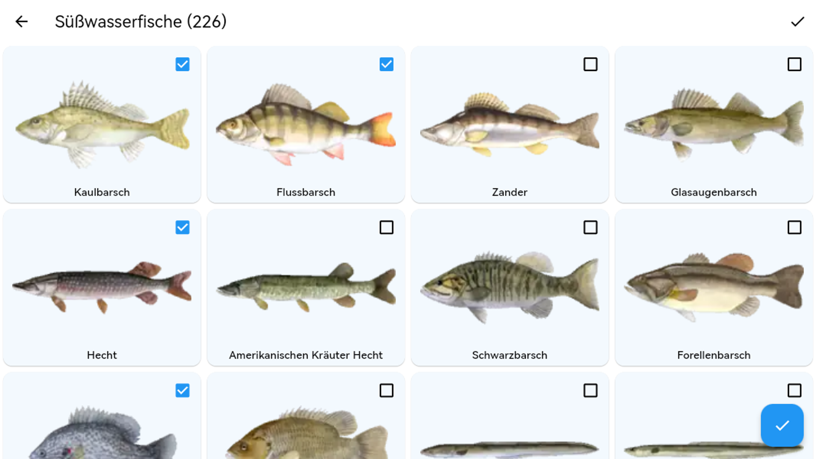Image resolution: width=816 pixels, height=459 pixels.
Task: Click the Süßwasserfische (226) title
Action: coord(141,21)
